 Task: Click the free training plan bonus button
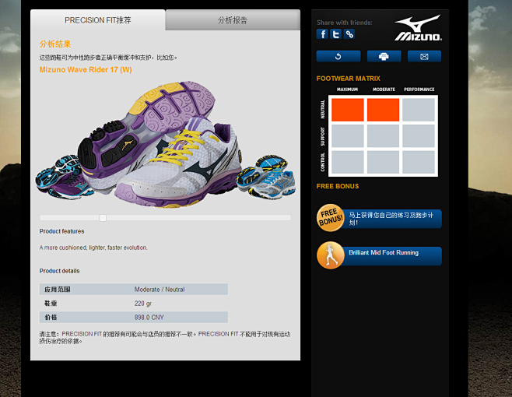393,218
